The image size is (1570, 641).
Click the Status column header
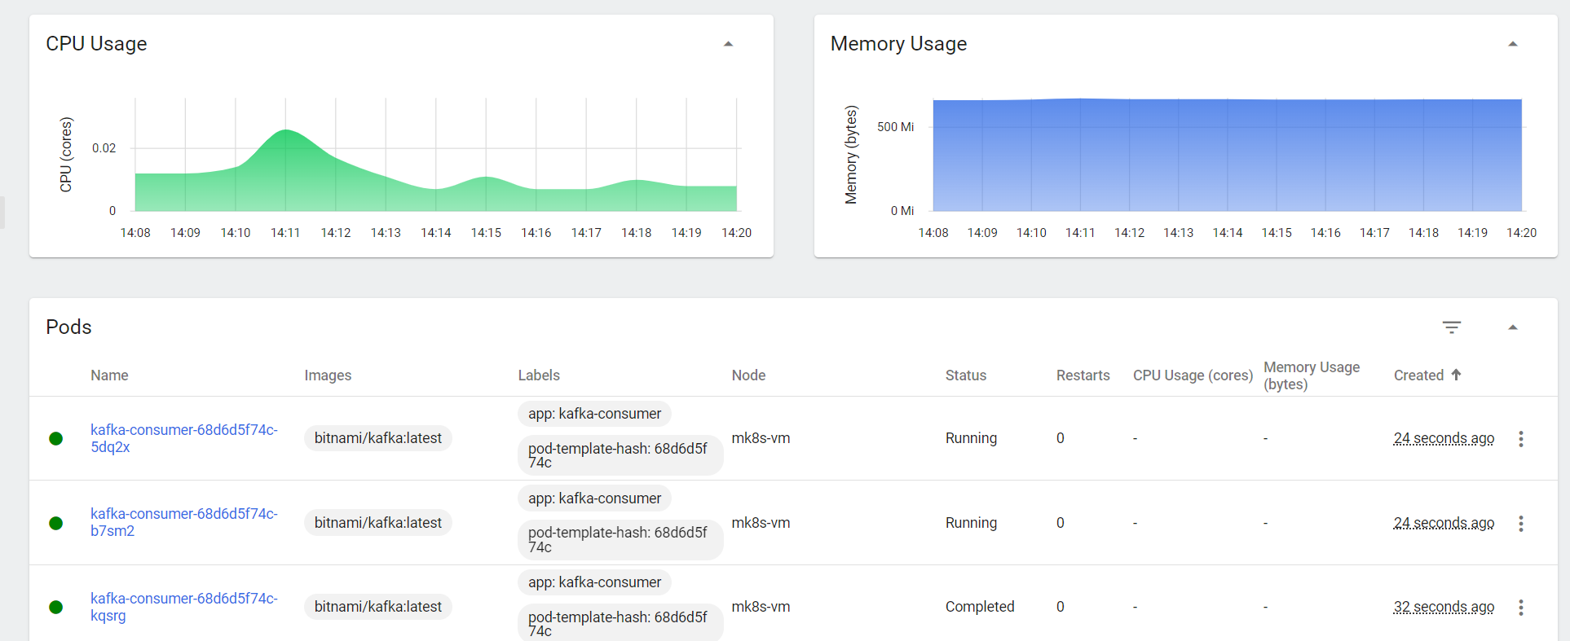[x=966, y=375]
